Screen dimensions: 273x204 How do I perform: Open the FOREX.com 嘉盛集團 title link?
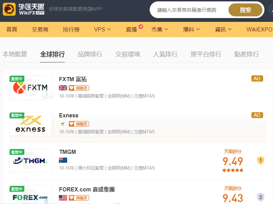point(87,189)
